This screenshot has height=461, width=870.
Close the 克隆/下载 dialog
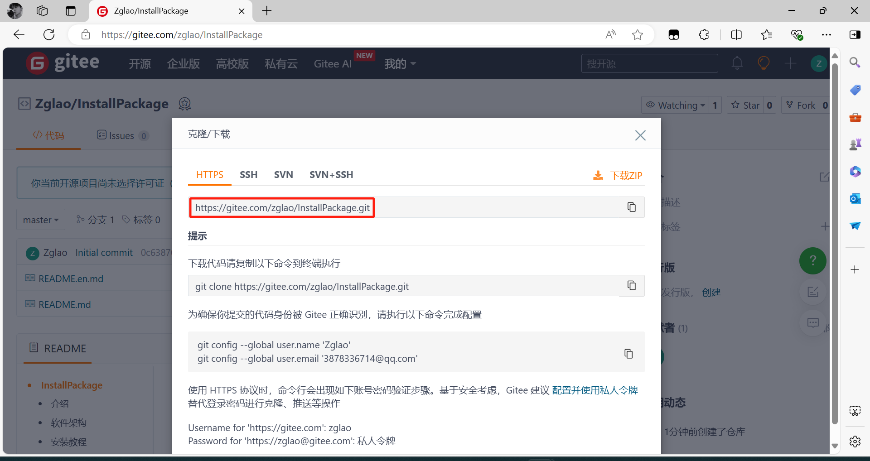pos(640,135)
